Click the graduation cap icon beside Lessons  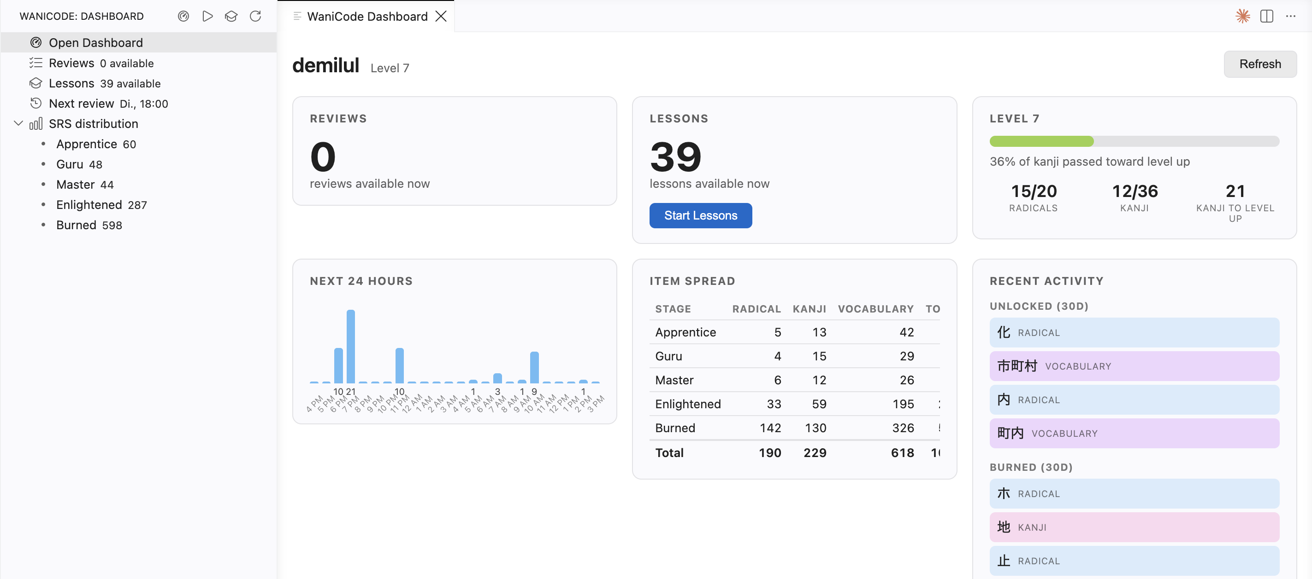35,83
